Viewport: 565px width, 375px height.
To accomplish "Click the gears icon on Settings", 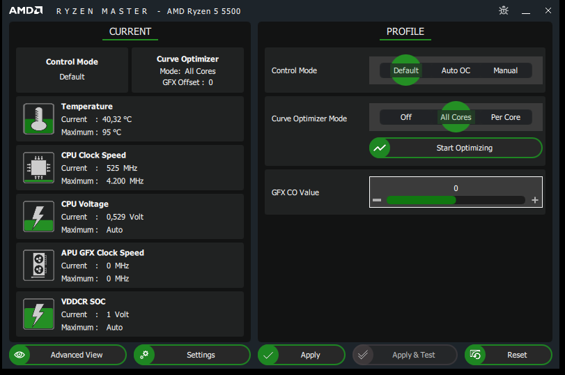I will point(144,355).
